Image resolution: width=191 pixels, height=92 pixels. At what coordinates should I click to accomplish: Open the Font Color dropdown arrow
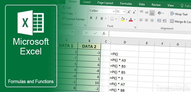(135, 20)
